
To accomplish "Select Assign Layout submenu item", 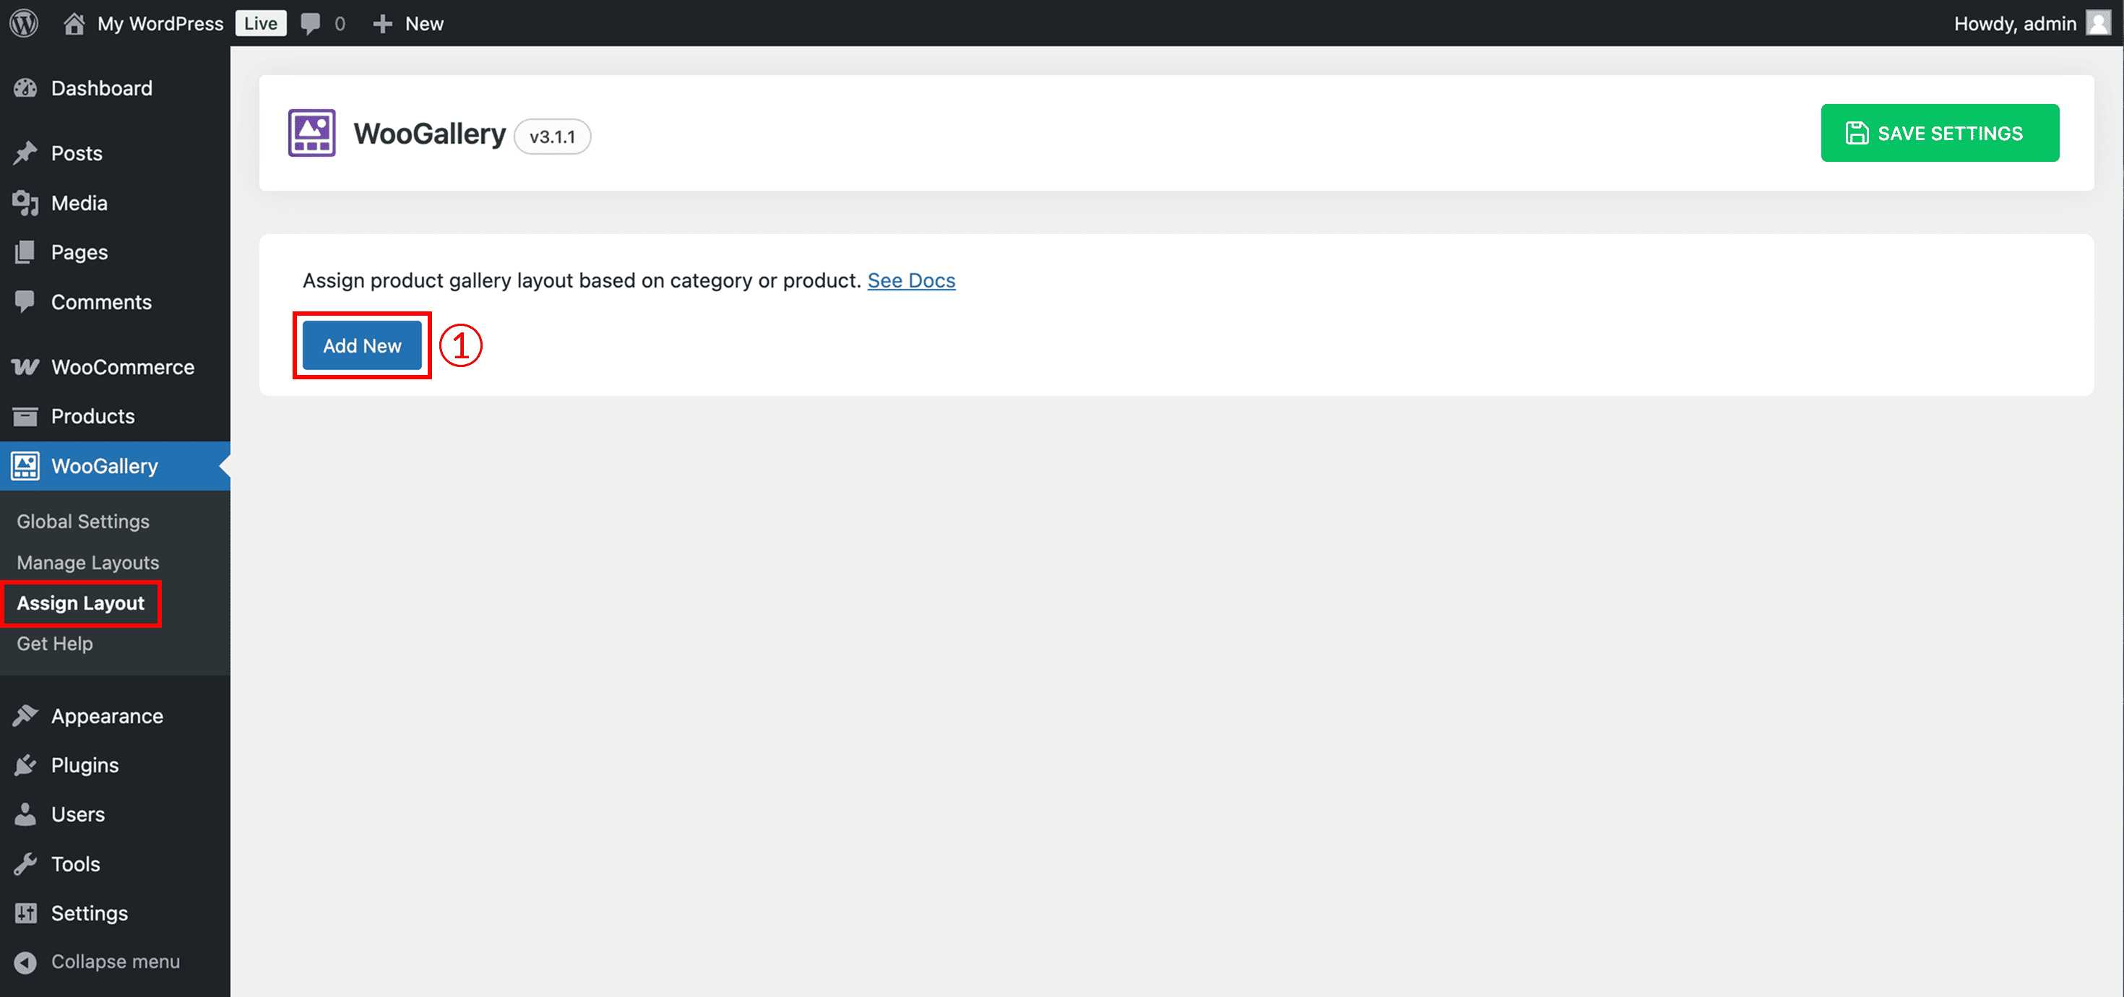I will click(81, 604).
